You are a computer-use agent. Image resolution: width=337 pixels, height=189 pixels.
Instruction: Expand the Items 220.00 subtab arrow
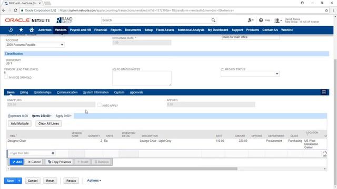point(51,116)
